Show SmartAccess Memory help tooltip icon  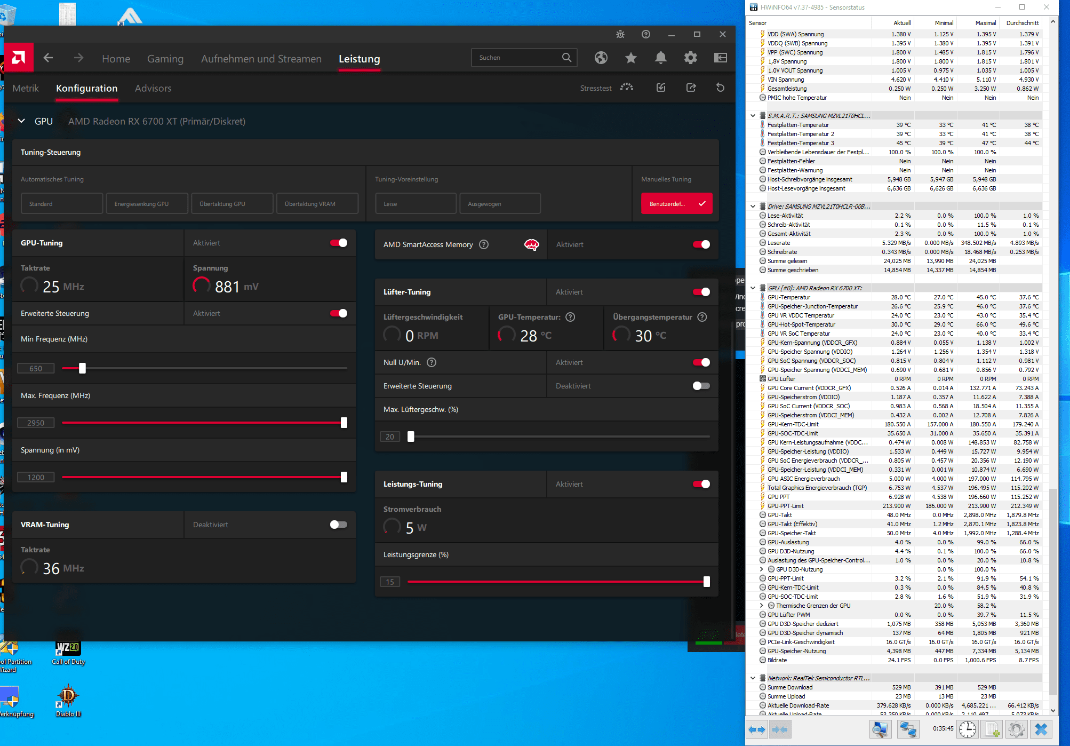click(x=484, y=244)
